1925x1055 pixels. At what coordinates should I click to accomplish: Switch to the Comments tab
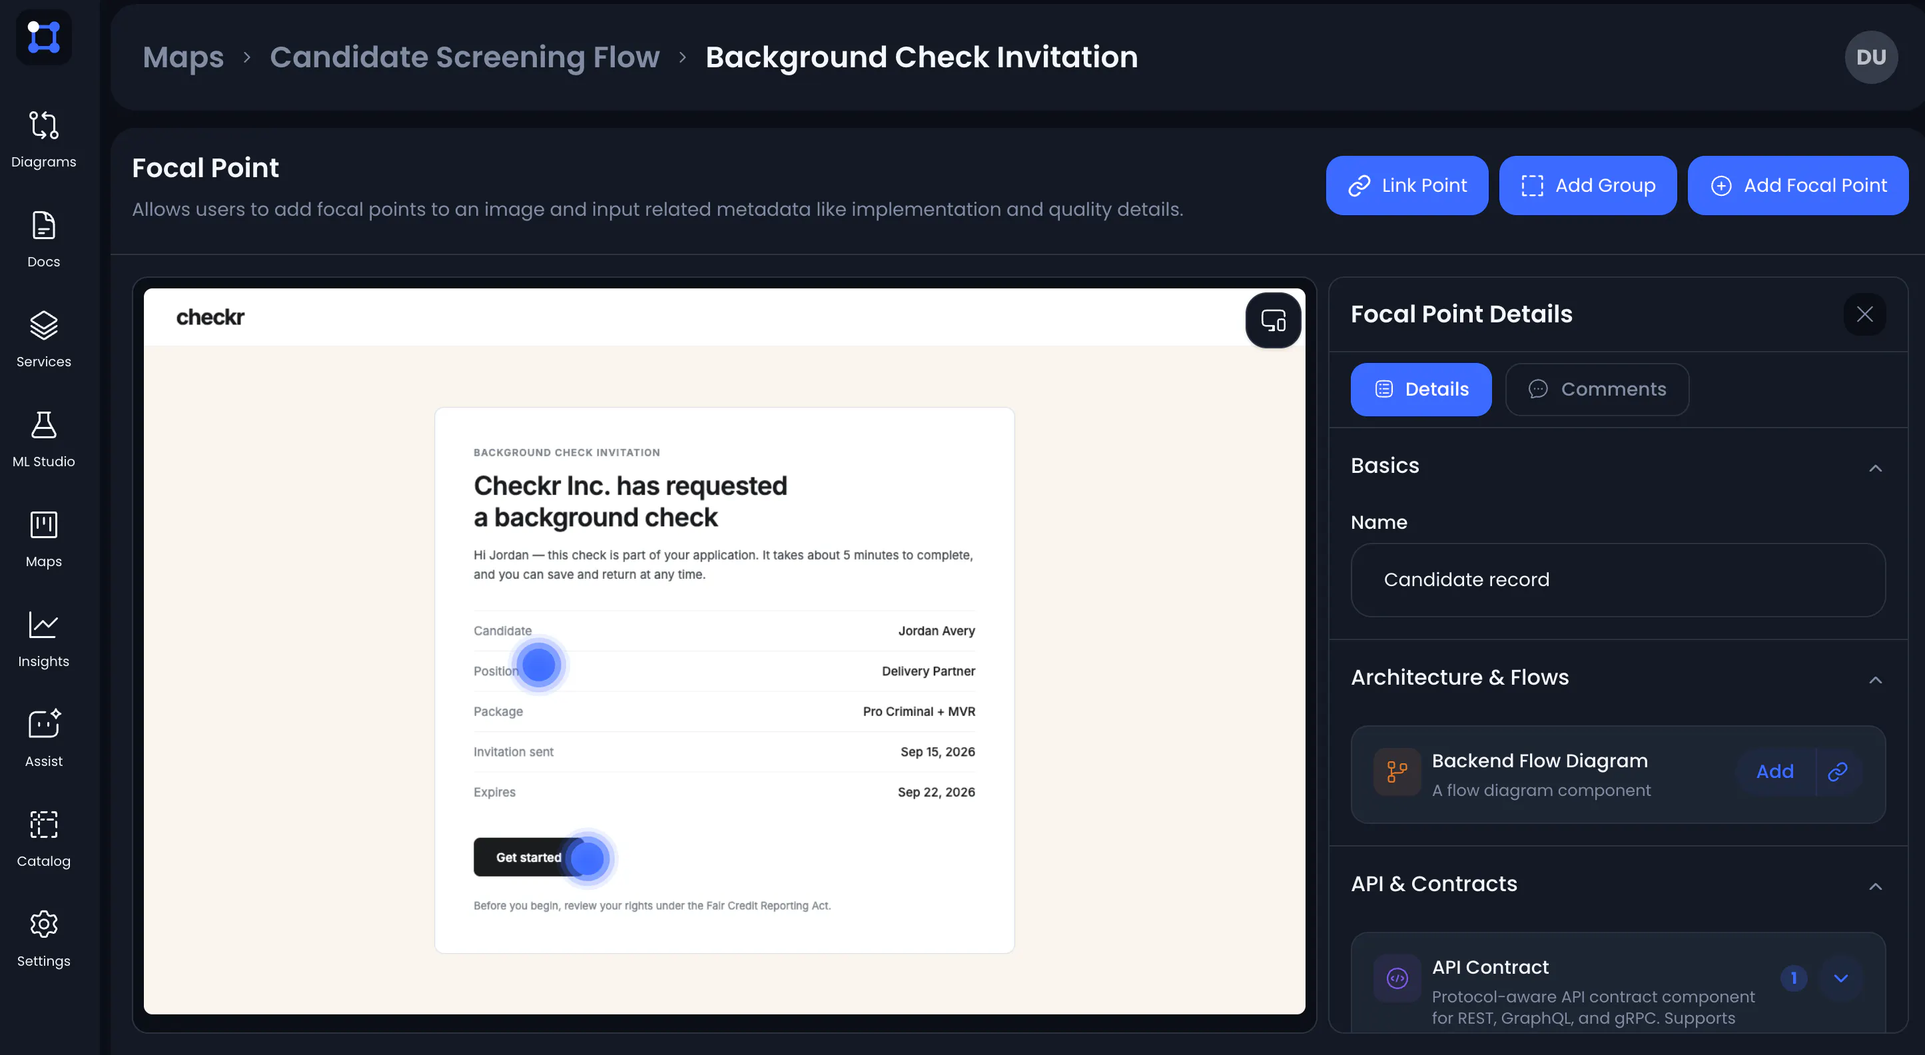(1596, 389)
